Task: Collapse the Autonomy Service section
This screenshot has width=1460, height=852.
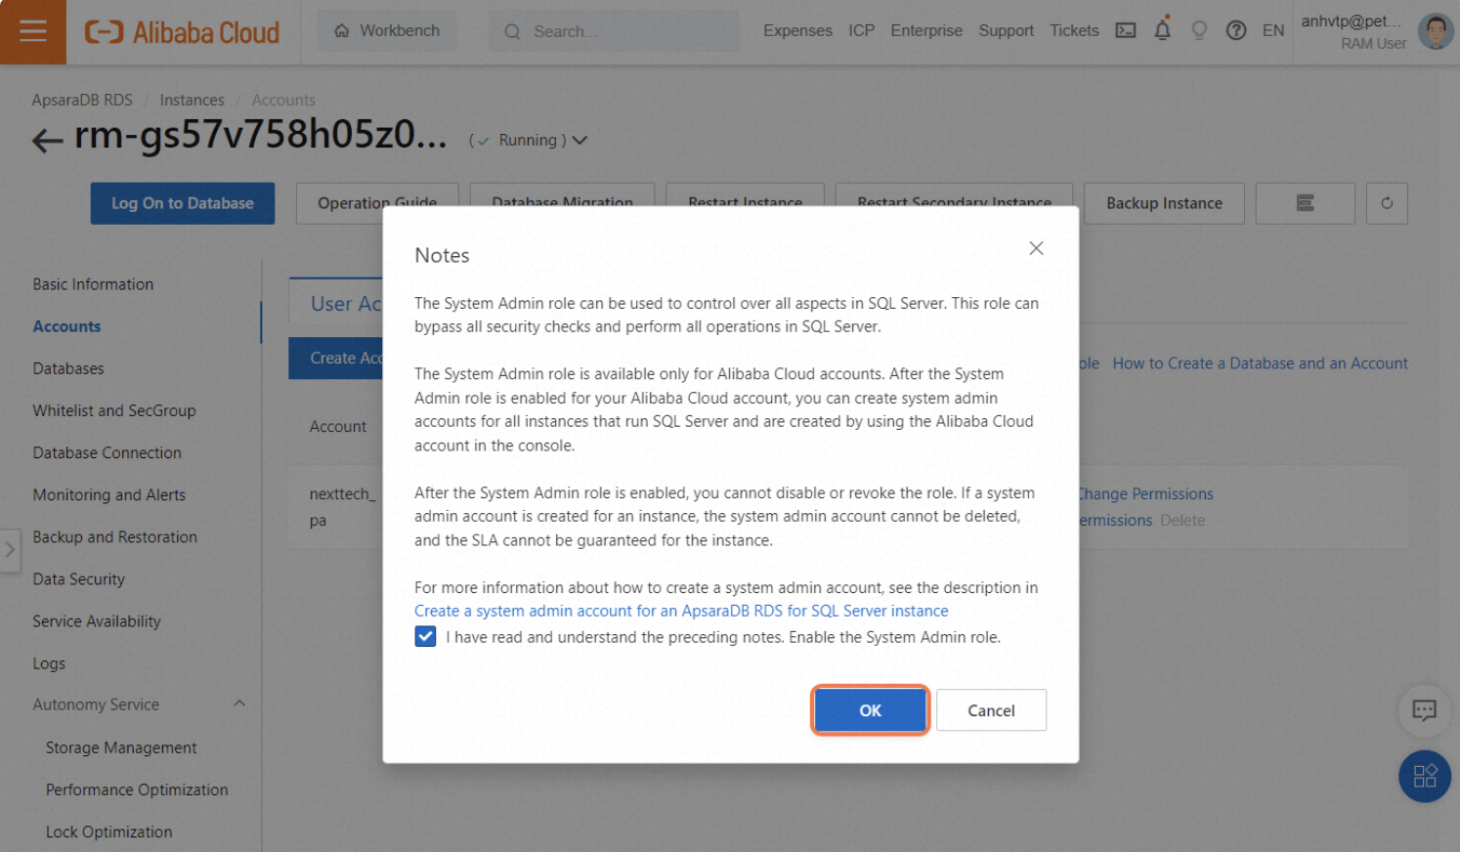Action: click(x=238, y=703)
